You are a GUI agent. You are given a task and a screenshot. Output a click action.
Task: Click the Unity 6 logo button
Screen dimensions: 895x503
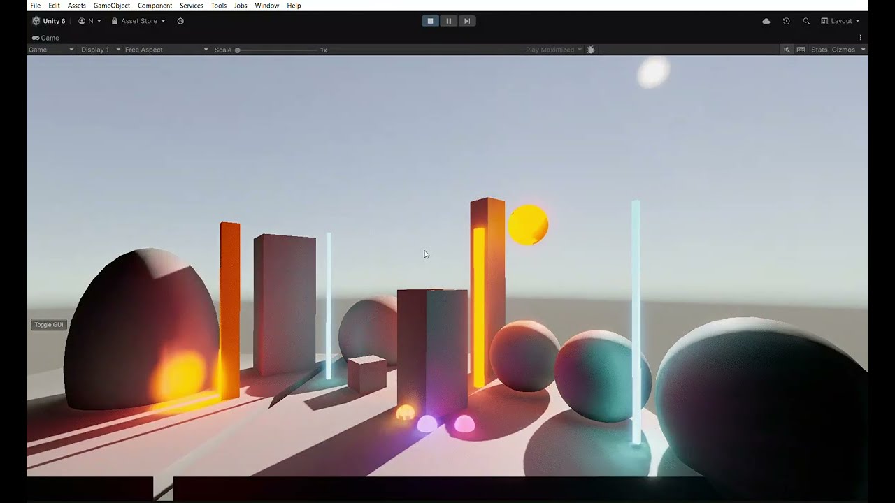pyautogui.click(x=49, y=21)
